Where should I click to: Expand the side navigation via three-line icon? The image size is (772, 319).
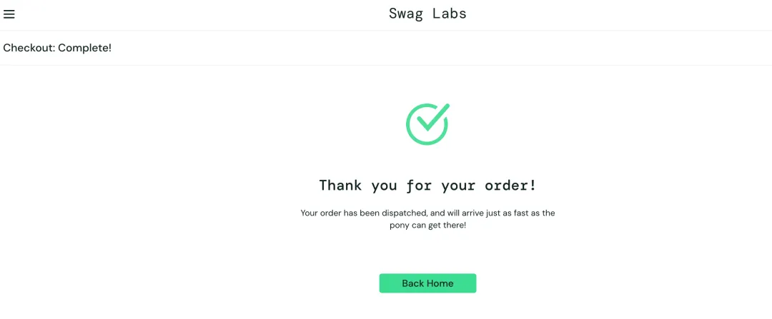click(9, 14)
